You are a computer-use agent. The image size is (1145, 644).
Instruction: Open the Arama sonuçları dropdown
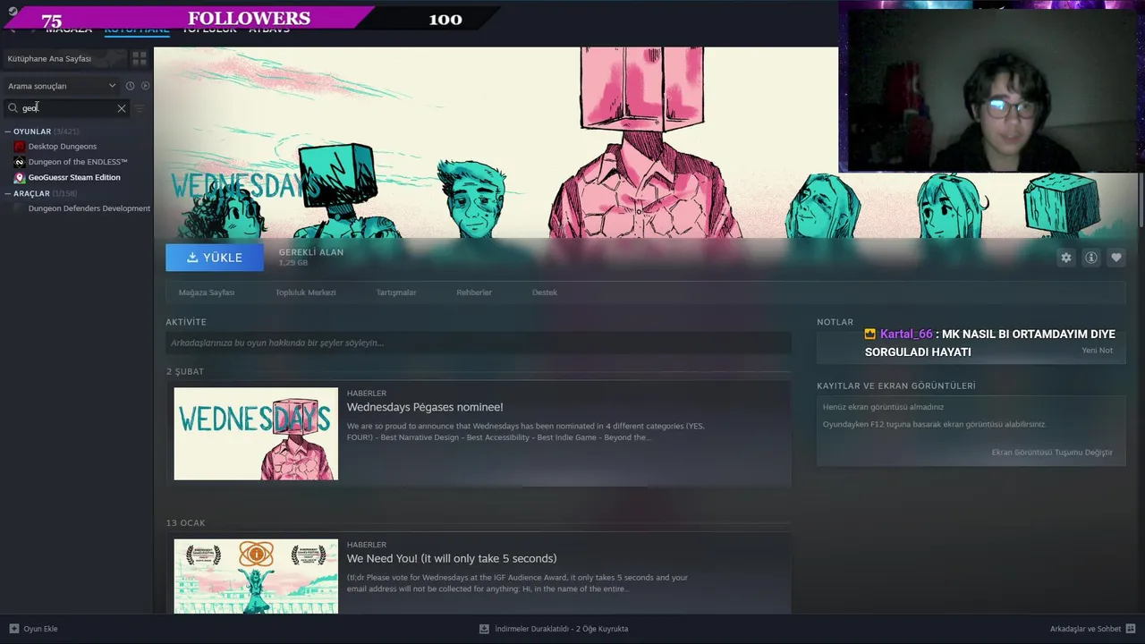62,86
